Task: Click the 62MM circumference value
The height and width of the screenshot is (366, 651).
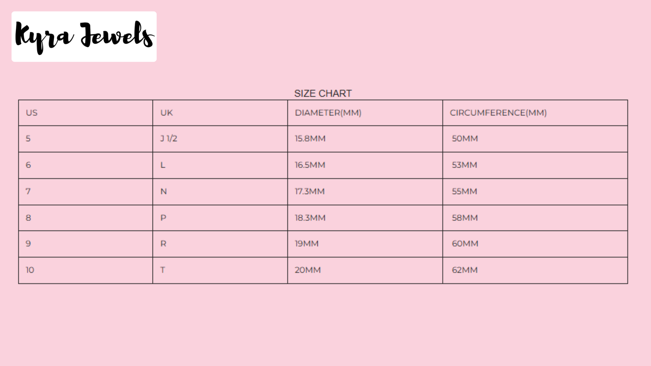Action: click(x=465, y=270)
